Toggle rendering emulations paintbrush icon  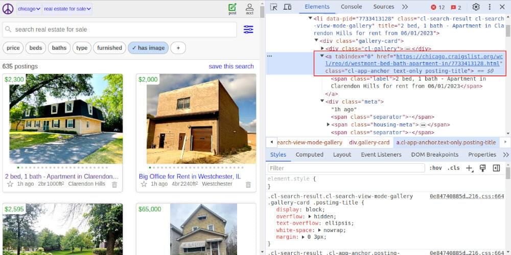coord(483,168)
